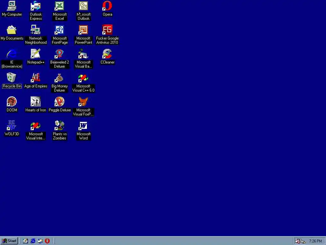Click the mouse tray icon beside clock
This screenshot has height=245, width=326.
(303, 241)
